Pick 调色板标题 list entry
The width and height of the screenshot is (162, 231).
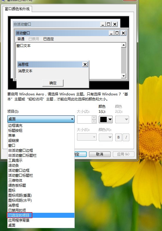(41, 186)
